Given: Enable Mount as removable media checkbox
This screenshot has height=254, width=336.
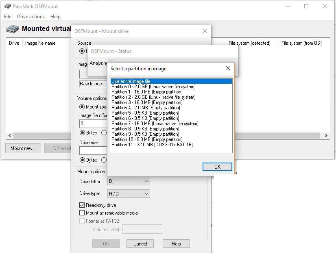Looking at the screenshot, I should [x=82, y=213].
